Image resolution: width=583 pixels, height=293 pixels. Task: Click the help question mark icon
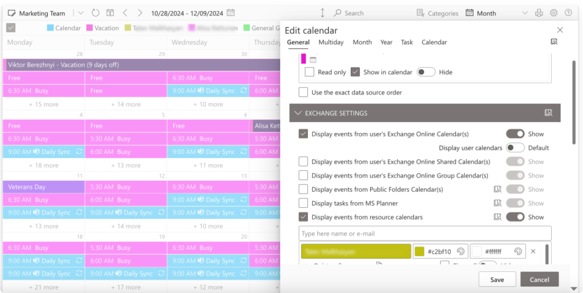pos(568,13)
